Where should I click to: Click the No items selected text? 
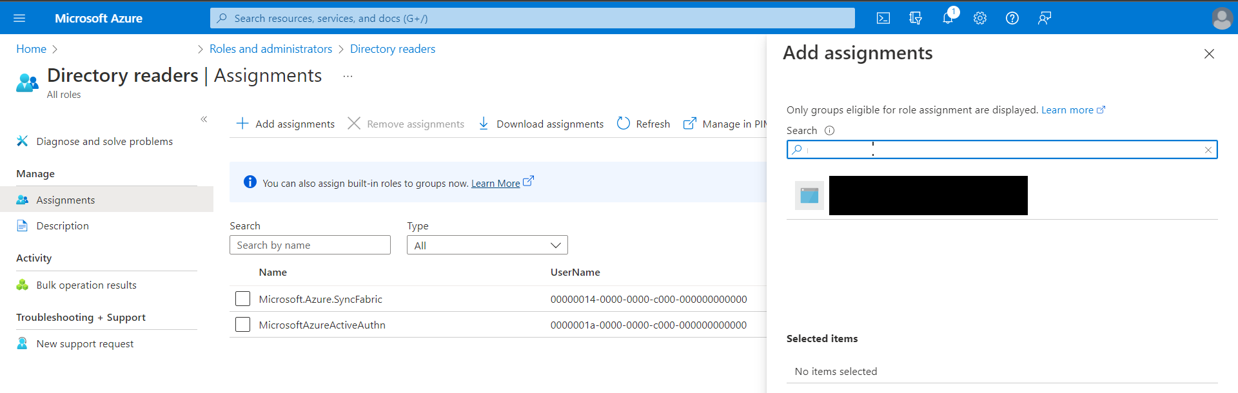(x=836, y=371)
